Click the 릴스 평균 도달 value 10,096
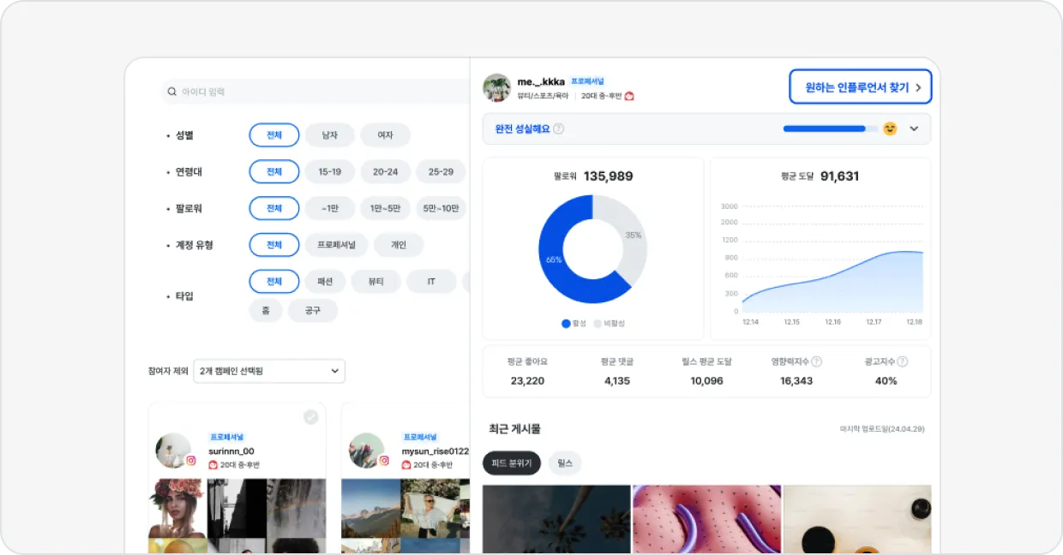This screenshot has width=1063, height=555. pos(707,381)
